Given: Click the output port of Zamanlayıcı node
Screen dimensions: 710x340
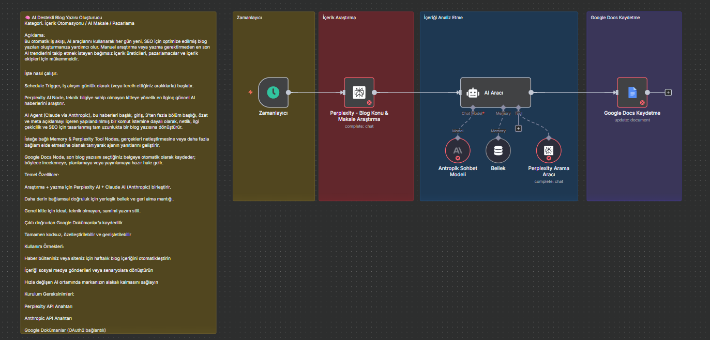Looking at the screenshot, I should (289, 92).
